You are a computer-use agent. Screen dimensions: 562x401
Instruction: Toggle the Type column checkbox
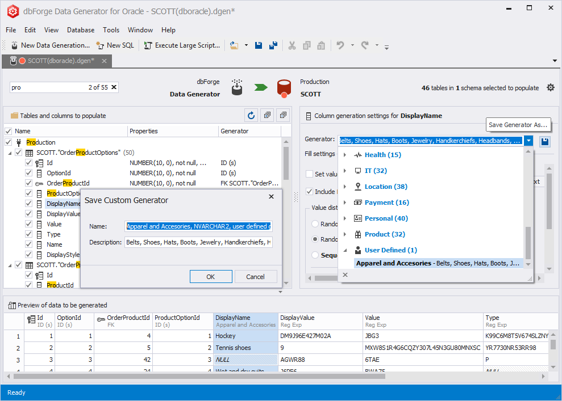pos(28,234)
